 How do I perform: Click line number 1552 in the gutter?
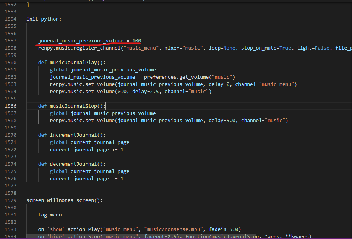point(11,4)
